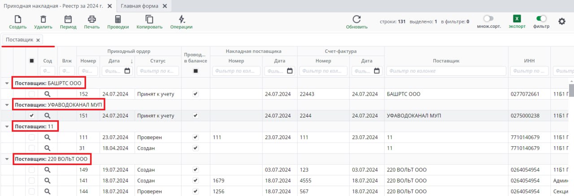Remove the Поставщик grouping chip
The height and width of the screenshot is (196, 574).
(x=38, y=40)
